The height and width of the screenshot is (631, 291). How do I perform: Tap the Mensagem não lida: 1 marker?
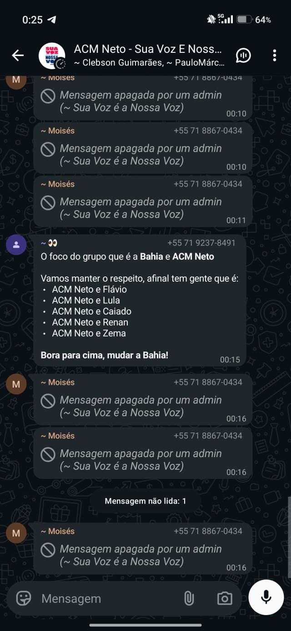pos(145,501)
